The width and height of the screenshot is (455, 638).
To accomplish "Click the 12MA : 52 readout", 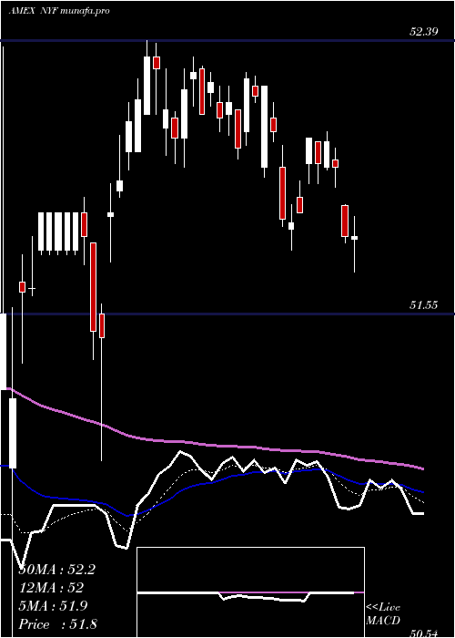I will [51, 588].
